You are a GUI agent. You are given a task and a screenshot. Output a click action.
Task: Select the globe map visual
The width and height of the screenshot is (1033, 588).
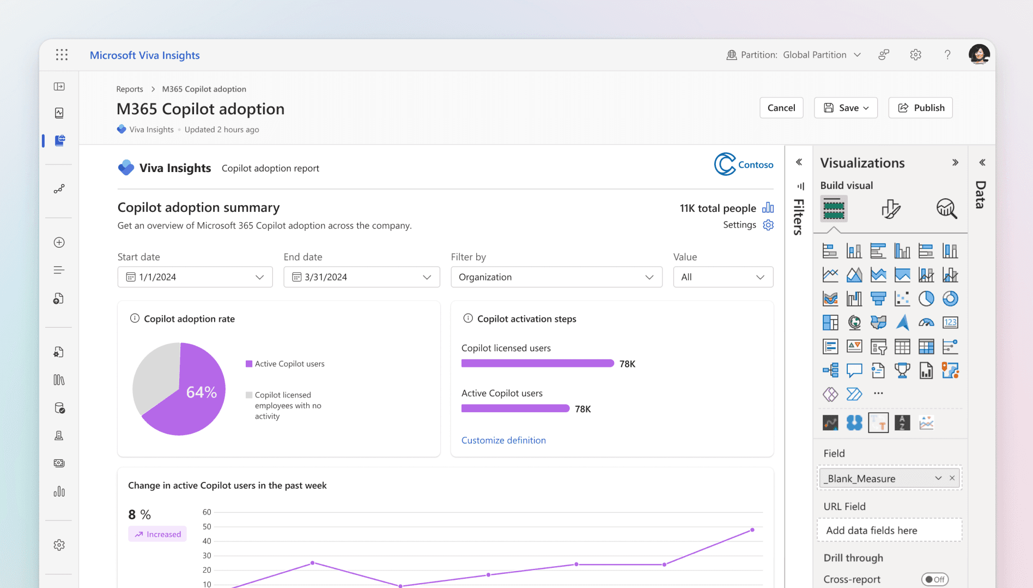tap(854, 322)
